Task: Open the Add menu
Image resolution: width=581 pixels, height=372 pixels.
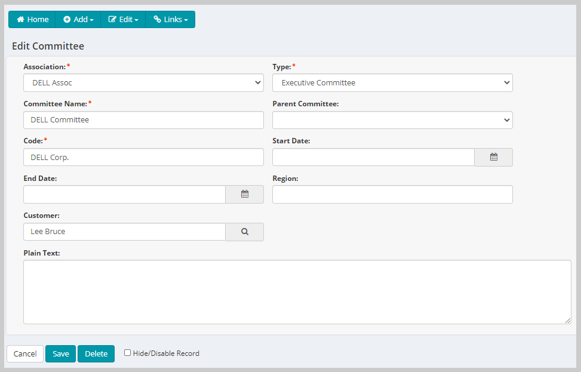Action: tap(78, 19)
